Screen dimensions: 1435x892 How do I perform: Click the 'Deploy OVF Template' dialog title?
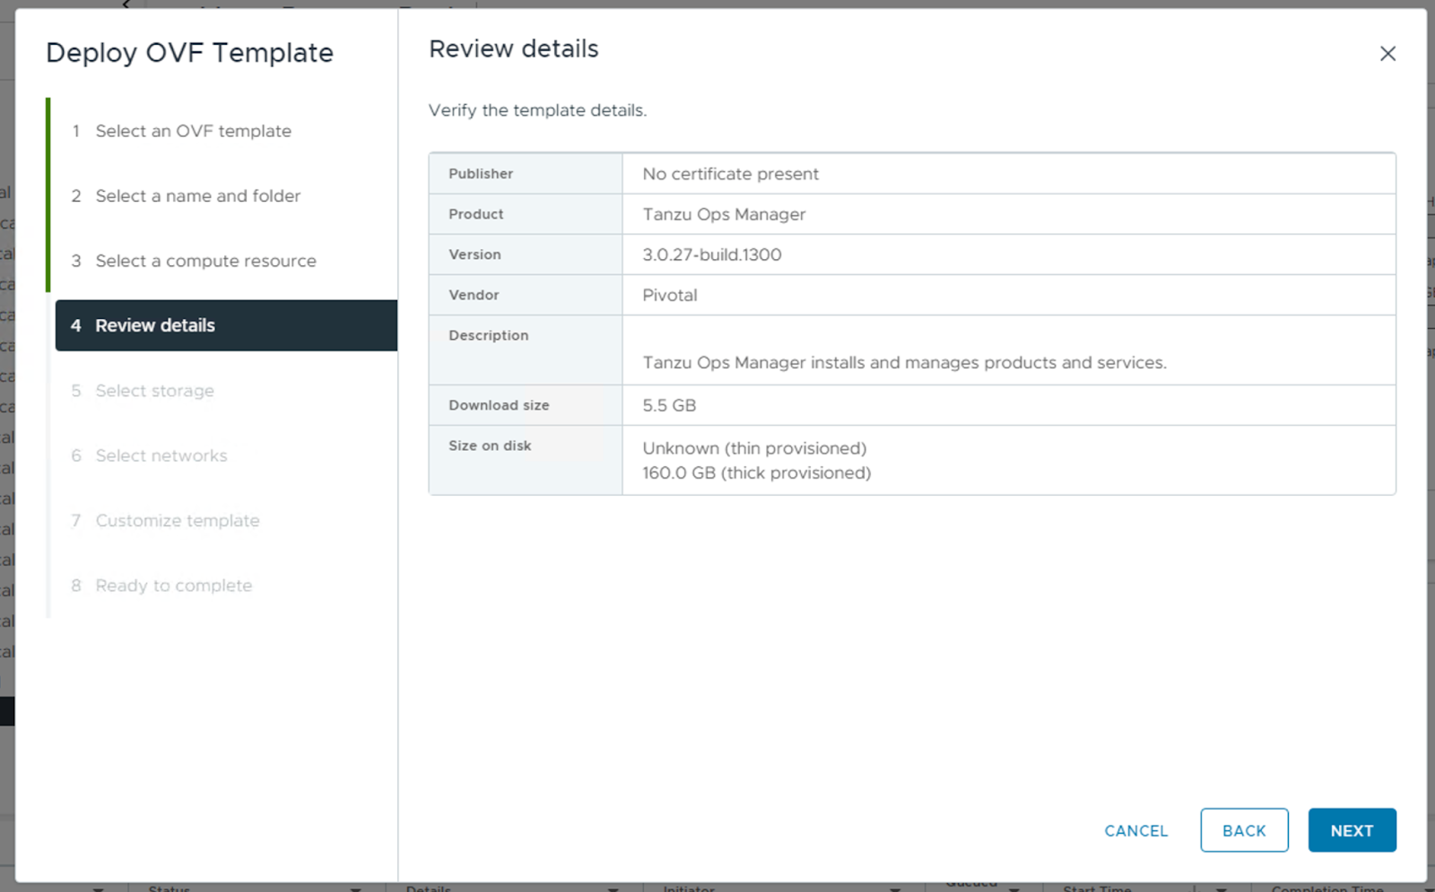pyautogui.click(x=189, y=53)
